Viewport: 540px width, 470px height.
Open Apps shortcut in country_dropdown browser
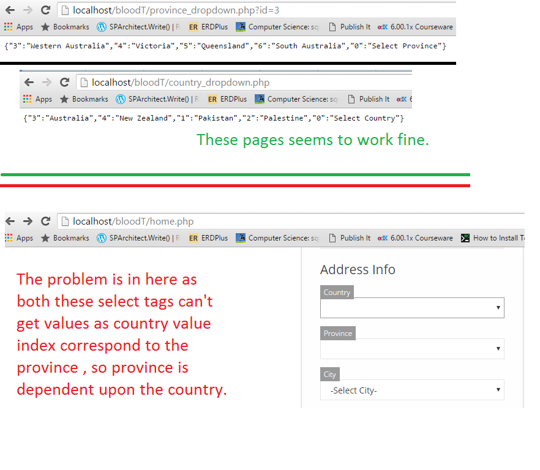pyautogui.click(x=38, y=99)
